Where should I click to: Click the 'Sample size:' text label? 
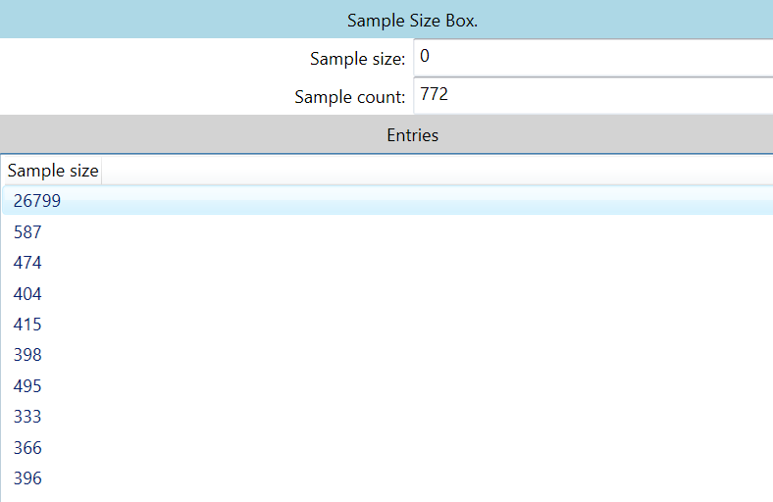(x=357, y=59)
